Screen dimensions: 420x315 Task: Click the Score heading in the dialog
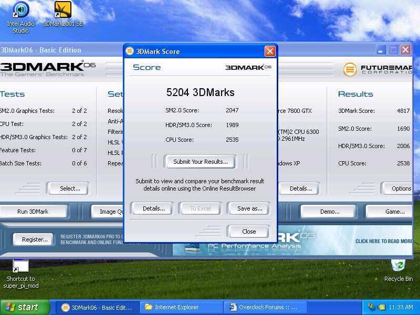point(146,67)
